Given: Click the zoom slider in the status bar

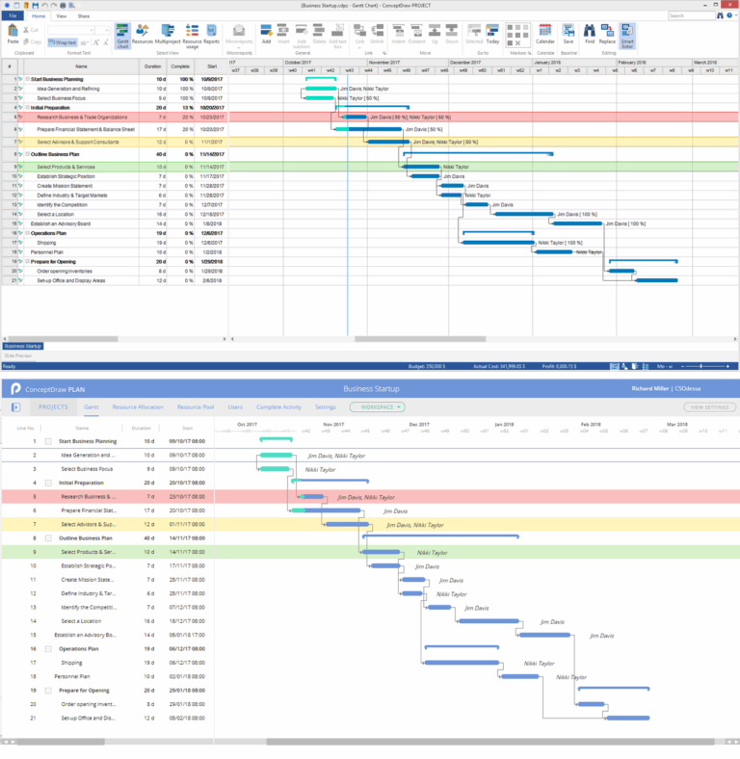Looking at the screenshot, I should [704, 366].
